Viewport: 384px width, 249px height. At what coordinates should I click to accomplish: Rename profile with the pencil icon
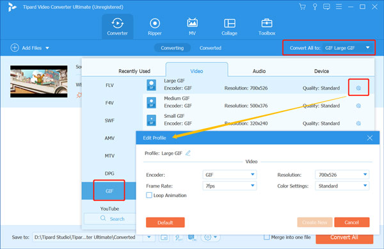[188, 153]
